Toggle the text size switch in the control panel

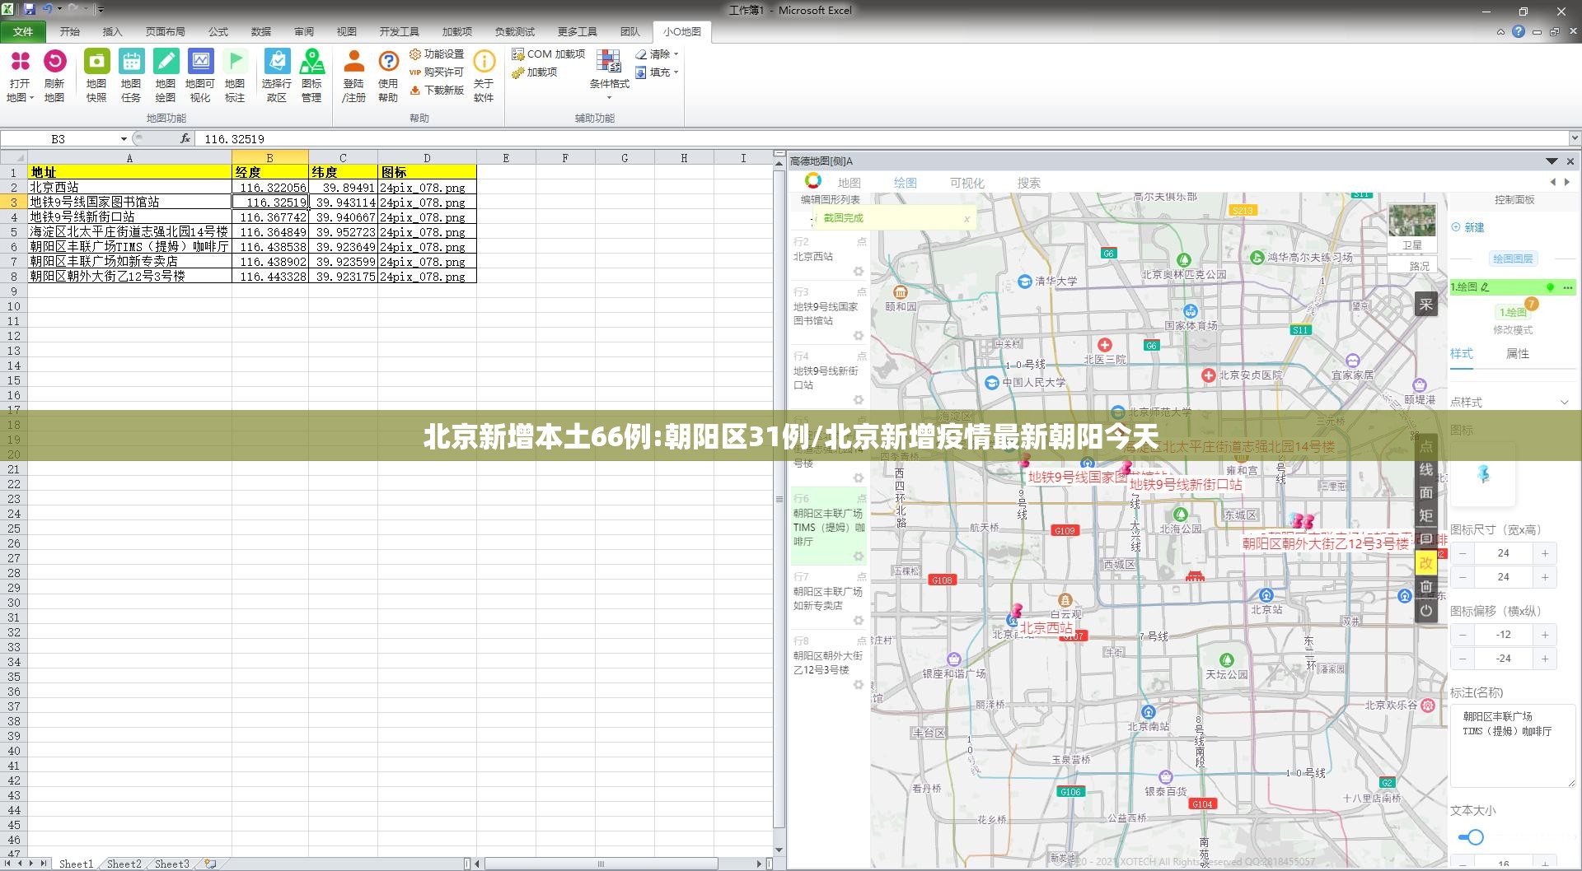tap(1471, 837)
